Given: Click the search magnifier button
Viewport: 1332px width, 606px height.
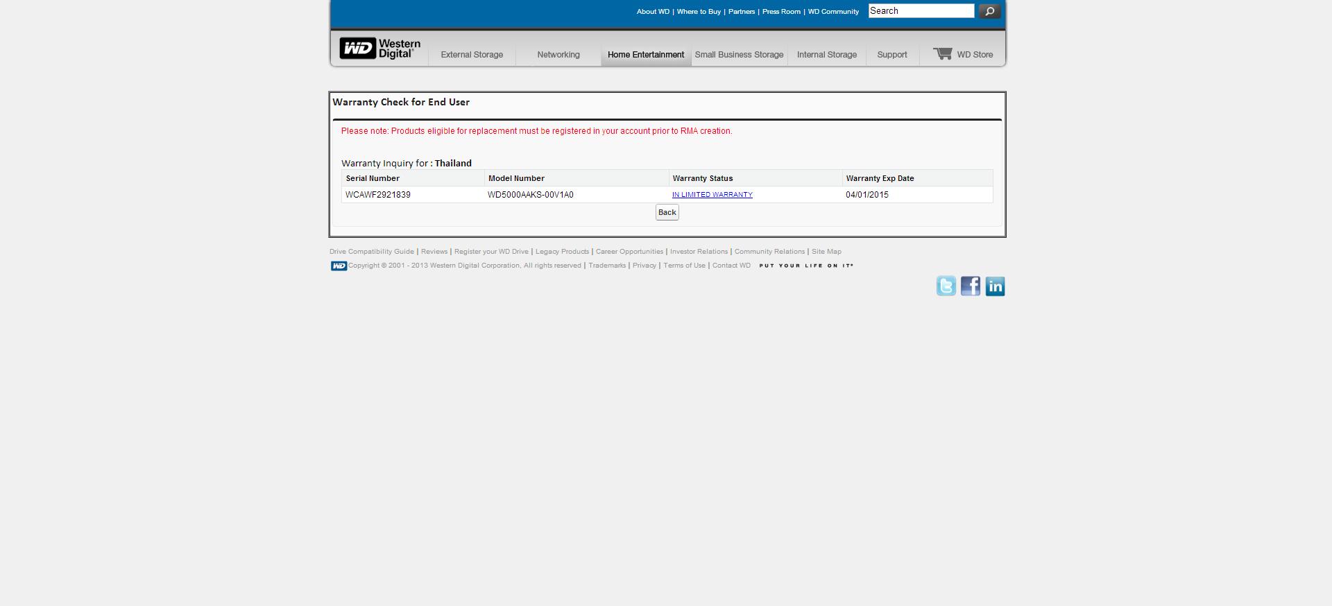Looking at the screenshot, I should pos(989,11).
